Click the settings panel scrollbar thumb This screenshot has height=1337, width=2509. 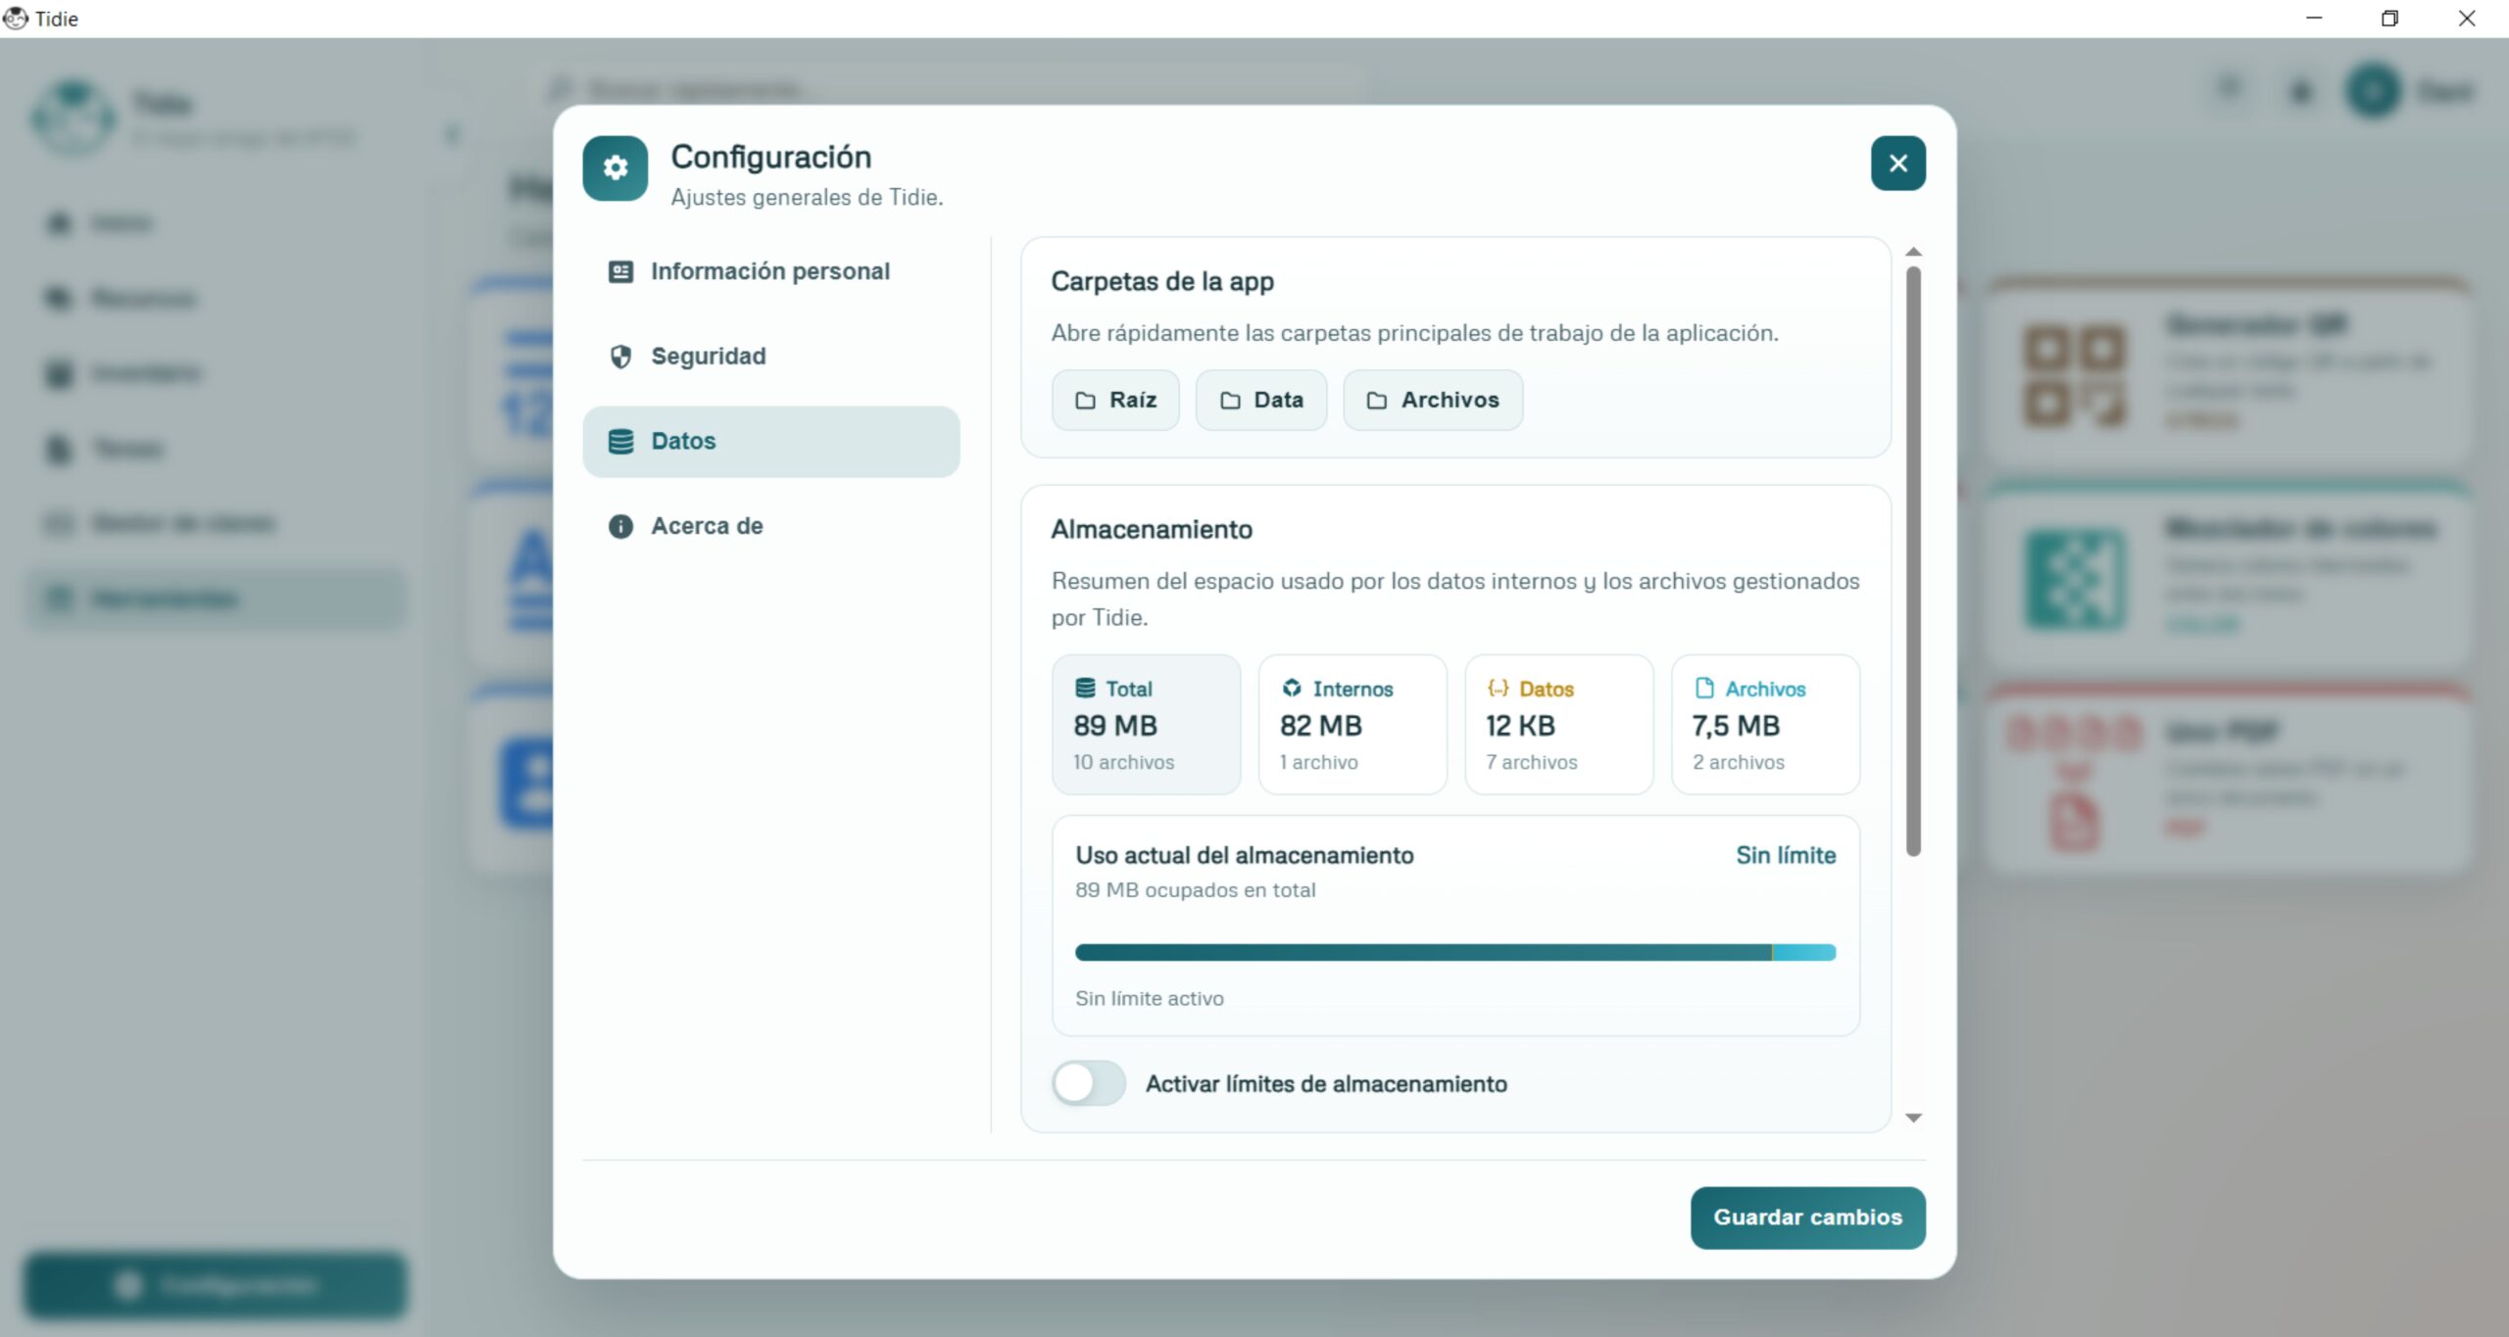pos(1913,558)
